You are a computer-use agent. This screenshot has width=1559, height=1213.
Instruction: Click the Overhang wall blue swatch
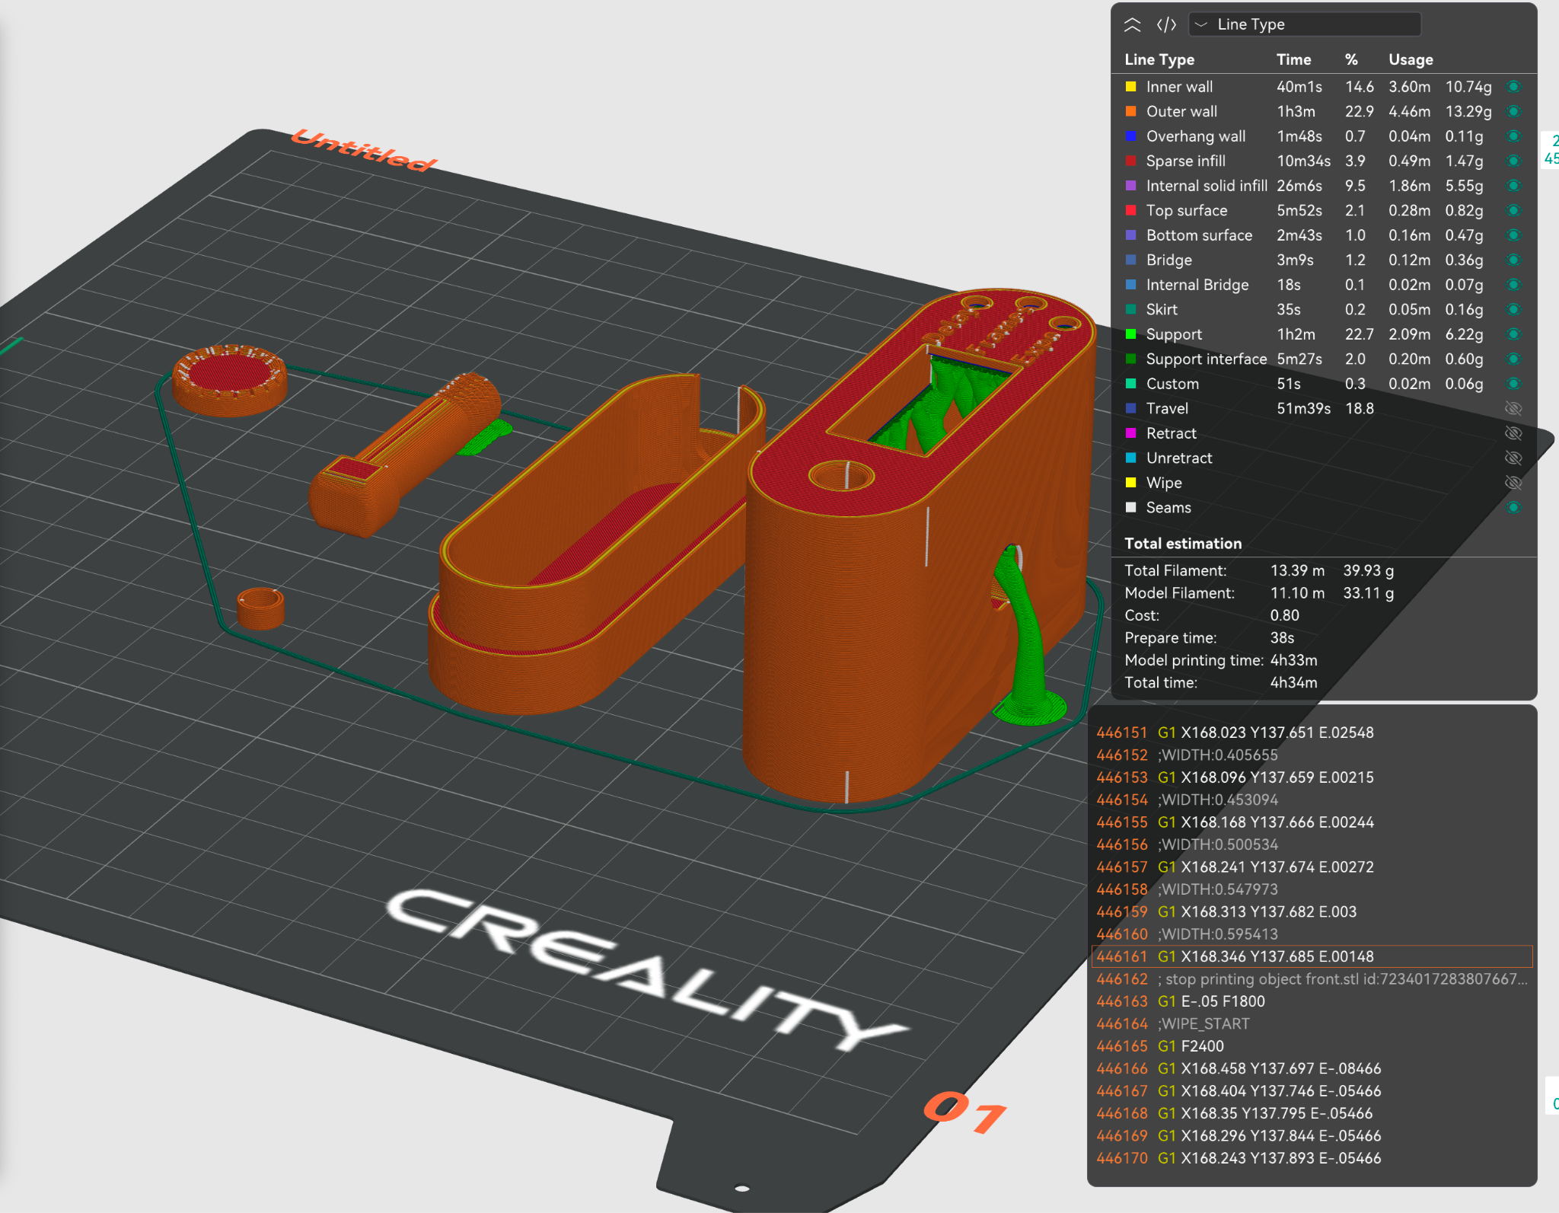pos(1131,136)
